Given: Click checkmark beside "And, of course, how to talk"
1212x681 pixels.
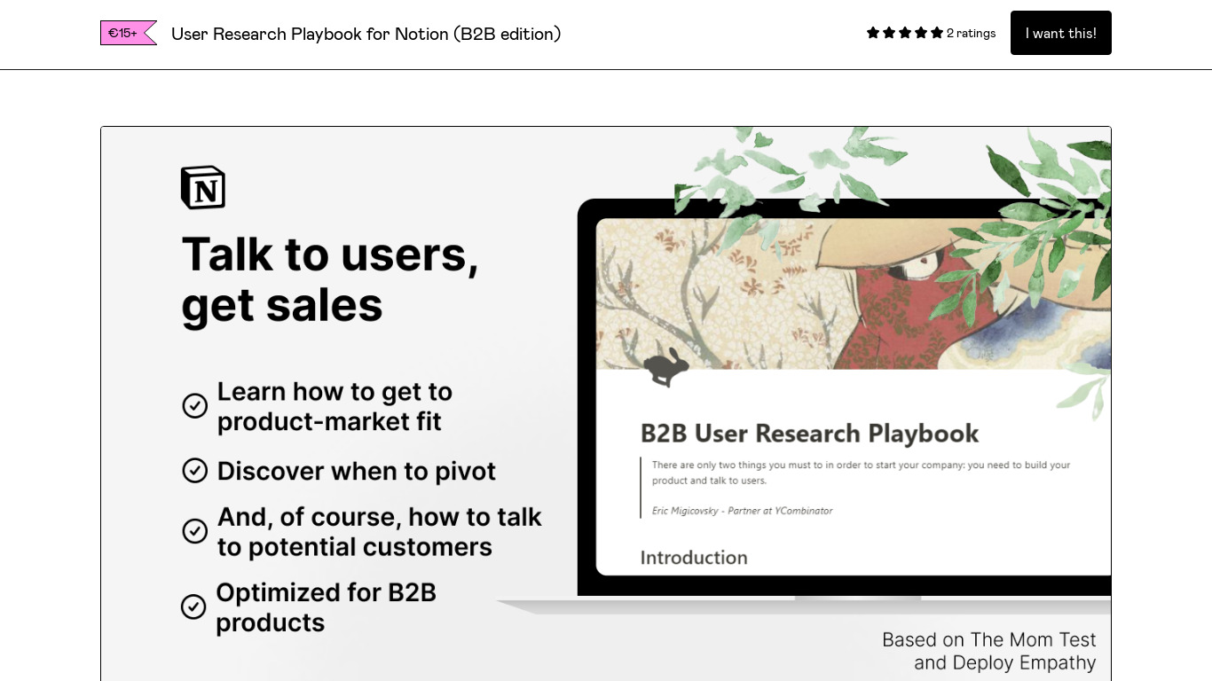Looking at the screenshot, I should [195, 531].
